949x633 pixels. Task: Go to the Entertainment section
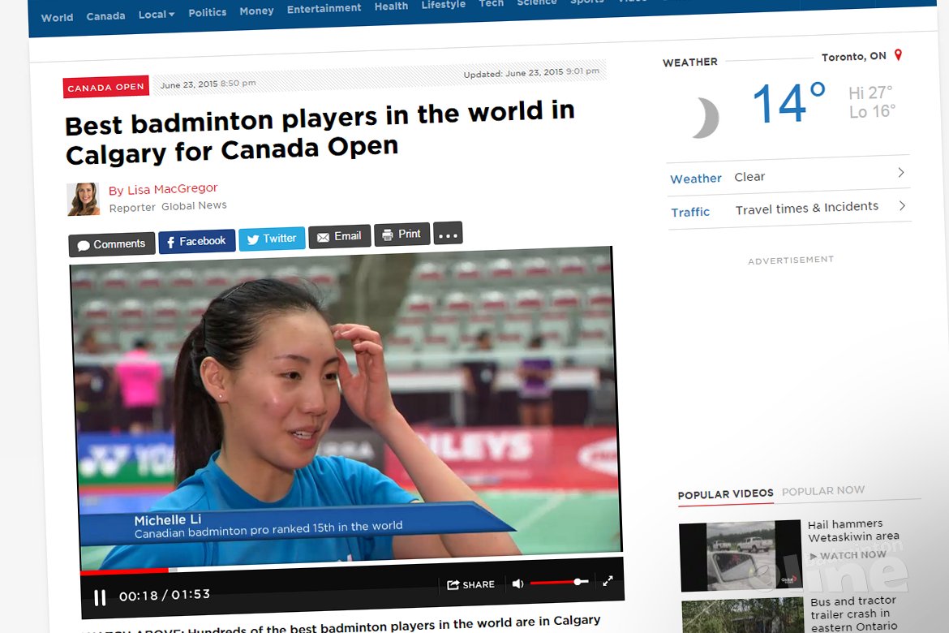[324, 8]
